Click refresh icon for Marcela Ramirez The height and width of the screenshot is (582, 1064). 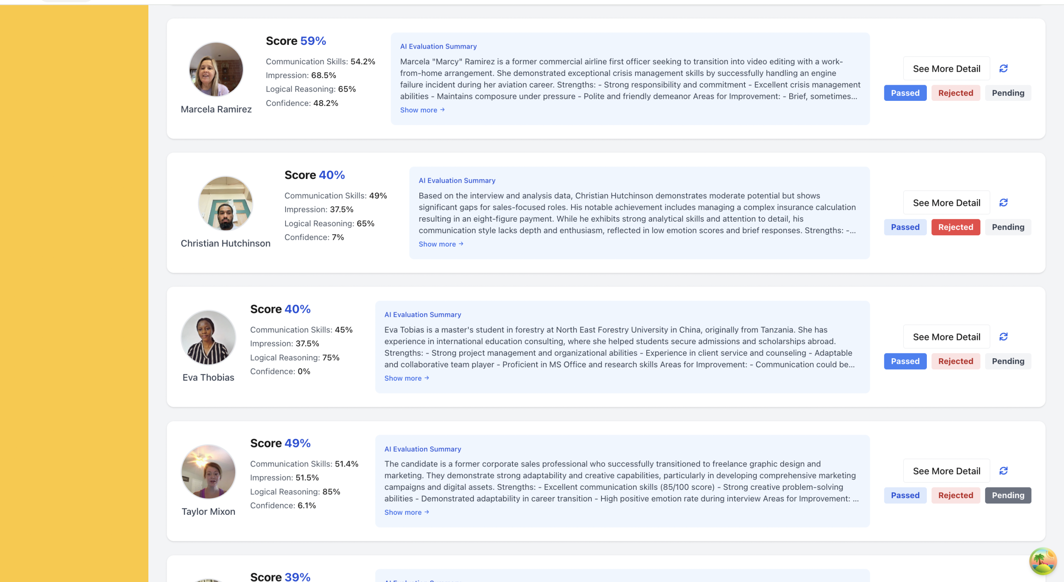tap(1003, 68)
